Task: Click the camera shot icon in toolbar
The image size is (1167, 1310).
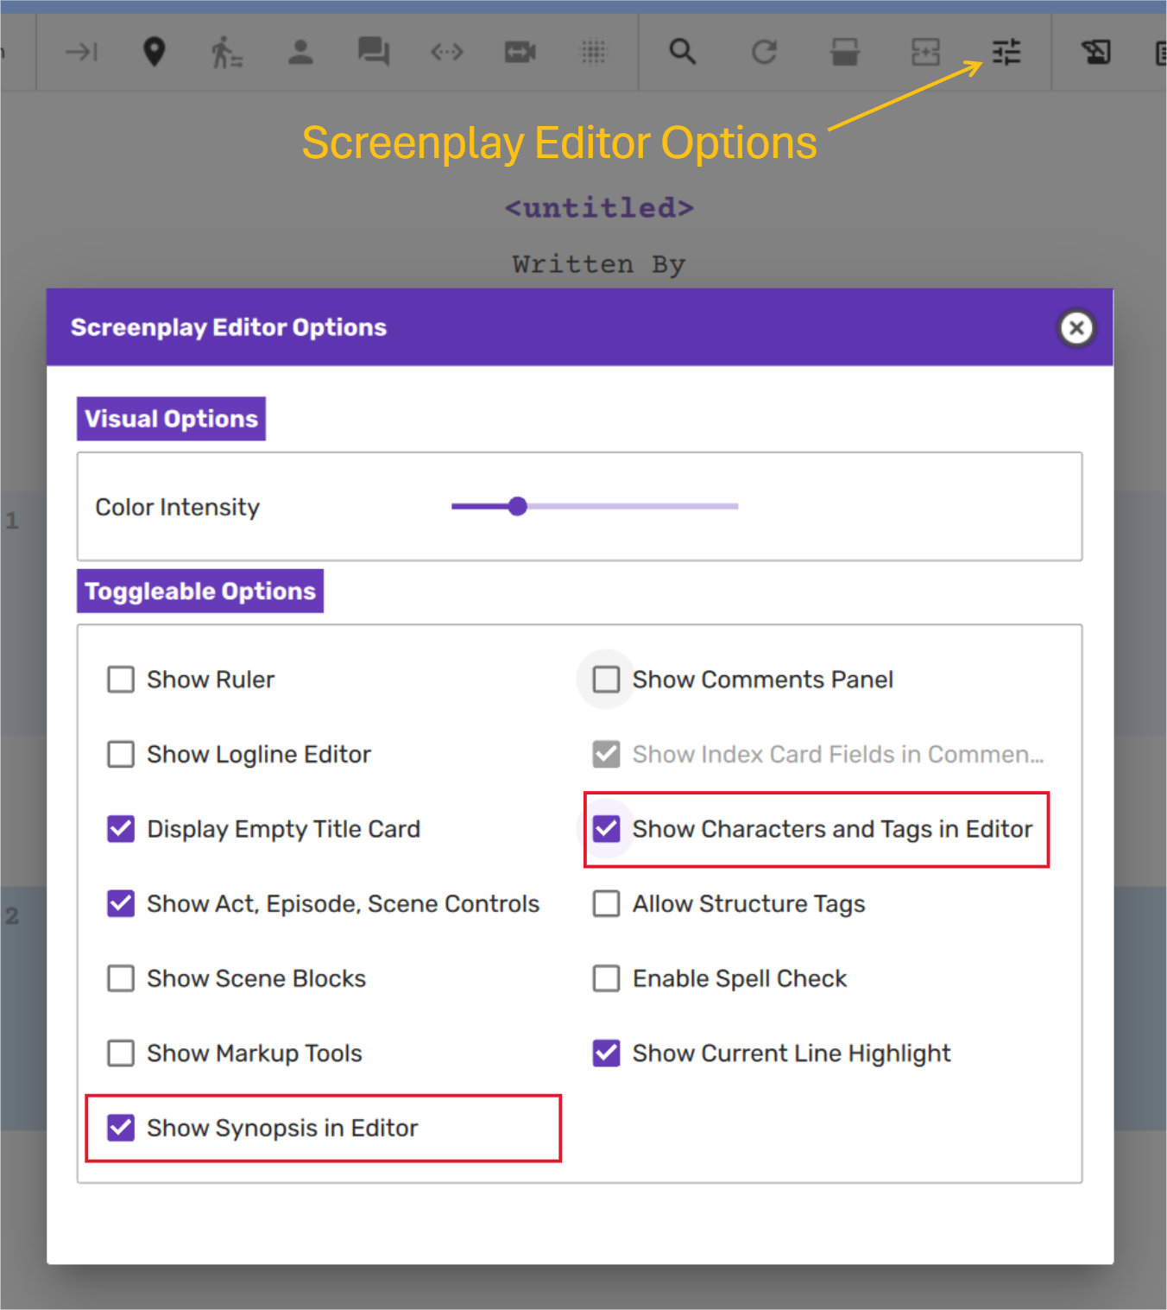Action: tap(520, 53)
